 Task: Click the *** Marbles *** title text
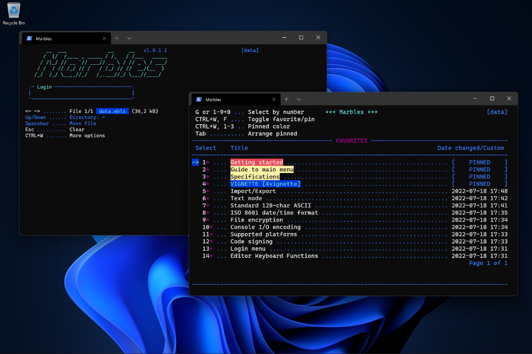click(351, 111)
